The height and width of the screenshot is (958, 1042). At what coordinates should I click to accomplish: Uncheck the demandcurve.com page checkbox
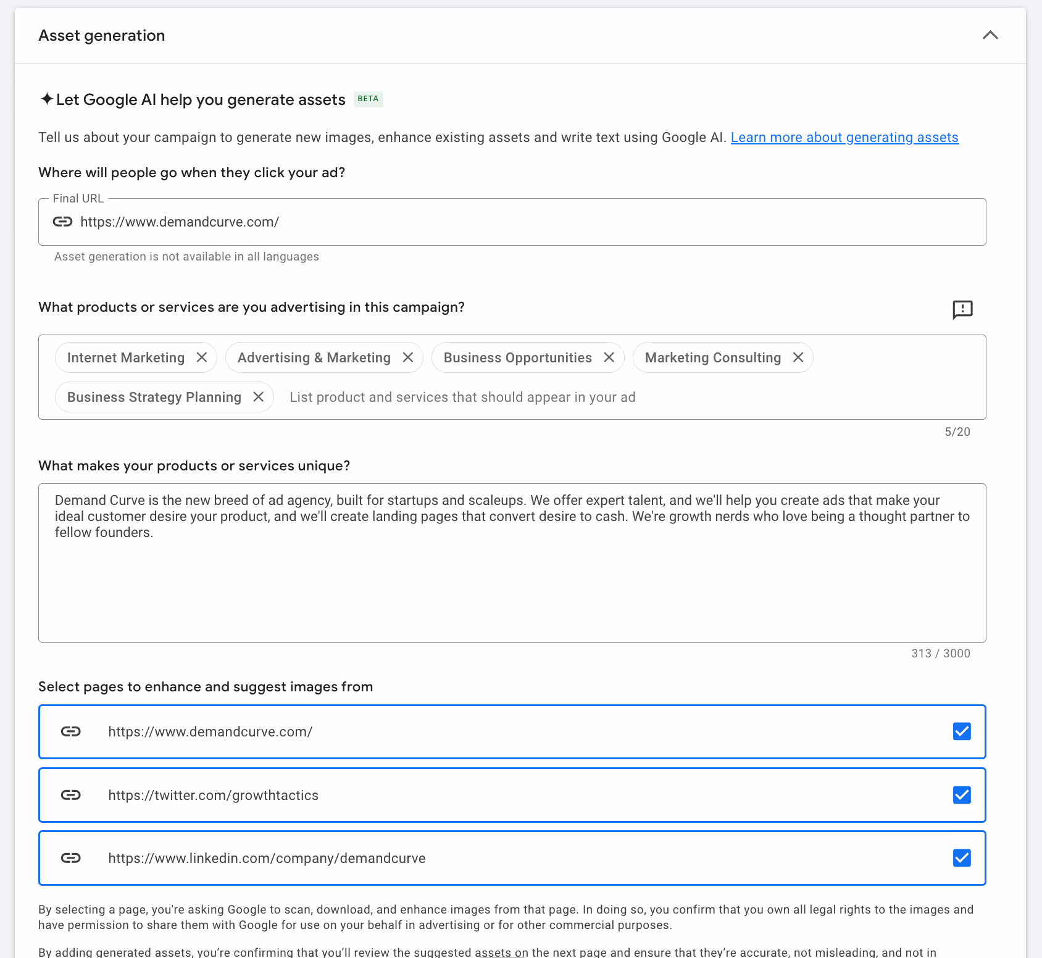click(962, 731)
